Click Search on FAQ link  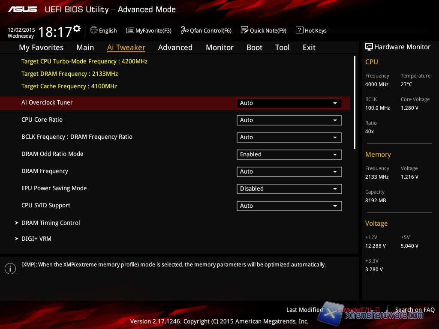tap(415, 310)
